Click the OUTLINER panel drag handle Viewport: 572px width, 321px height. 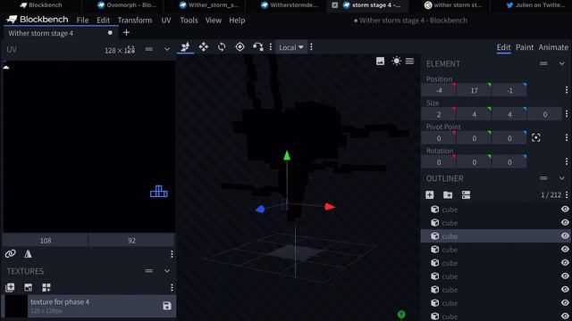[543, 178]
